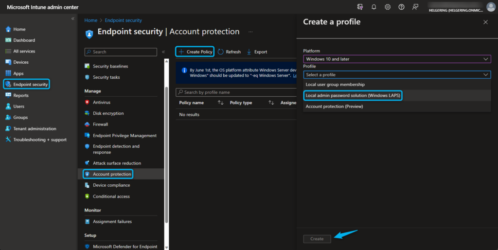498x250 pixels.
Task: Choose Local admin password solution (Windows LAPS)
Action: [x=353, y=95]
